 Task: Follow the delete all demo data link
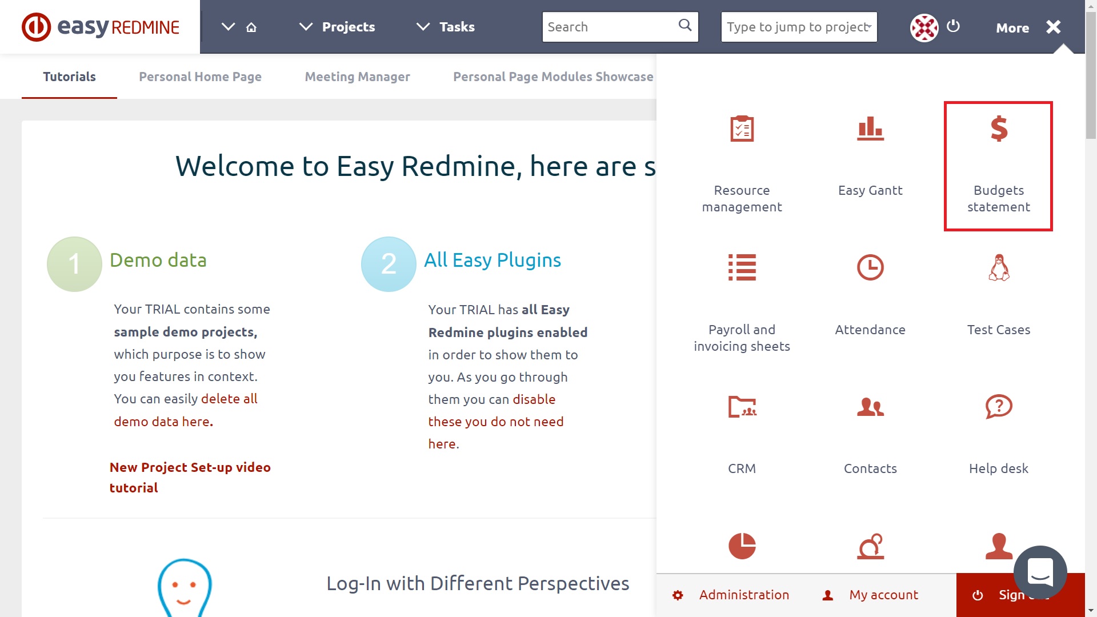(186, 410)
